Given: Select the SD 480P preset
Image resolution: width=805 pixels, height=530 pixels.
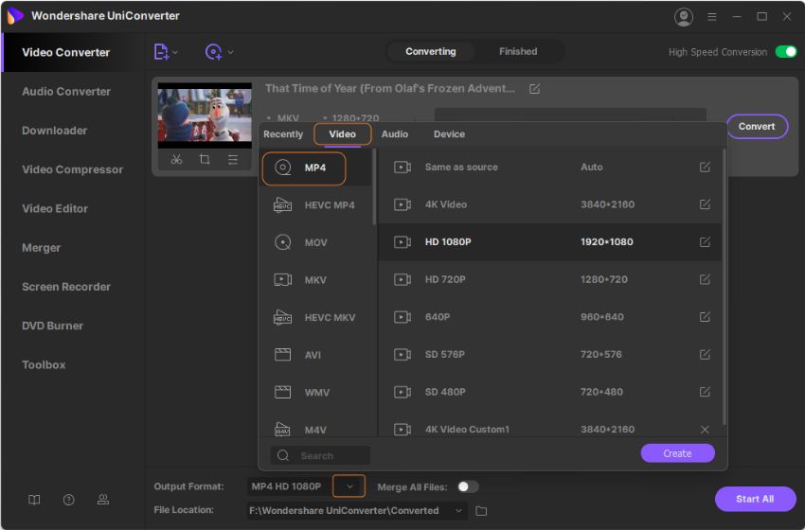Looking at the screenshot, I should point(549,392).
